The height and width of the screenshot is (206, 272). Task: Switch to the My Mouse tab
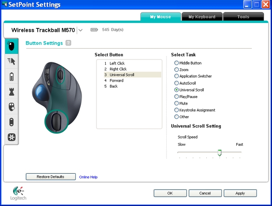coord(160,17)
